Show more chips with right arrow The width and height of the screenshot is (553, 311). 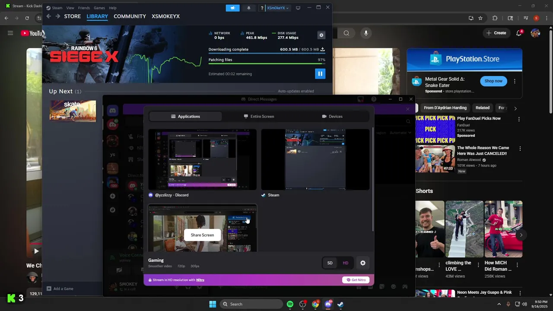coord(515,108)
